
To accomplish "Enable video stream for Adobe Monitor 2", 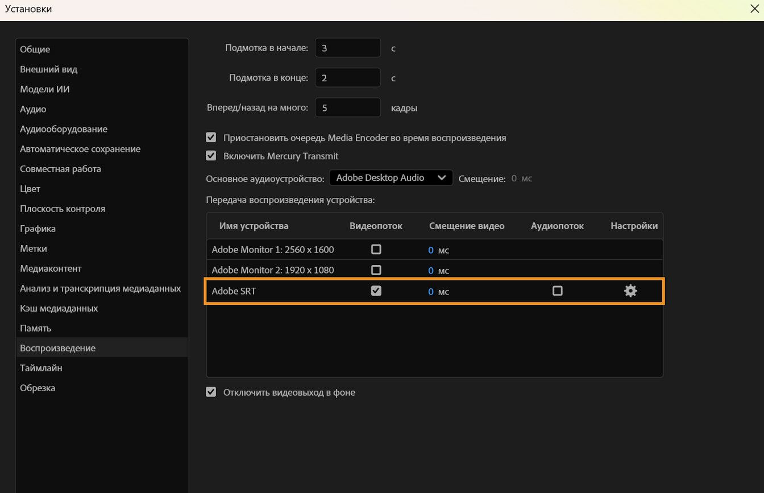I will (376, 270).
